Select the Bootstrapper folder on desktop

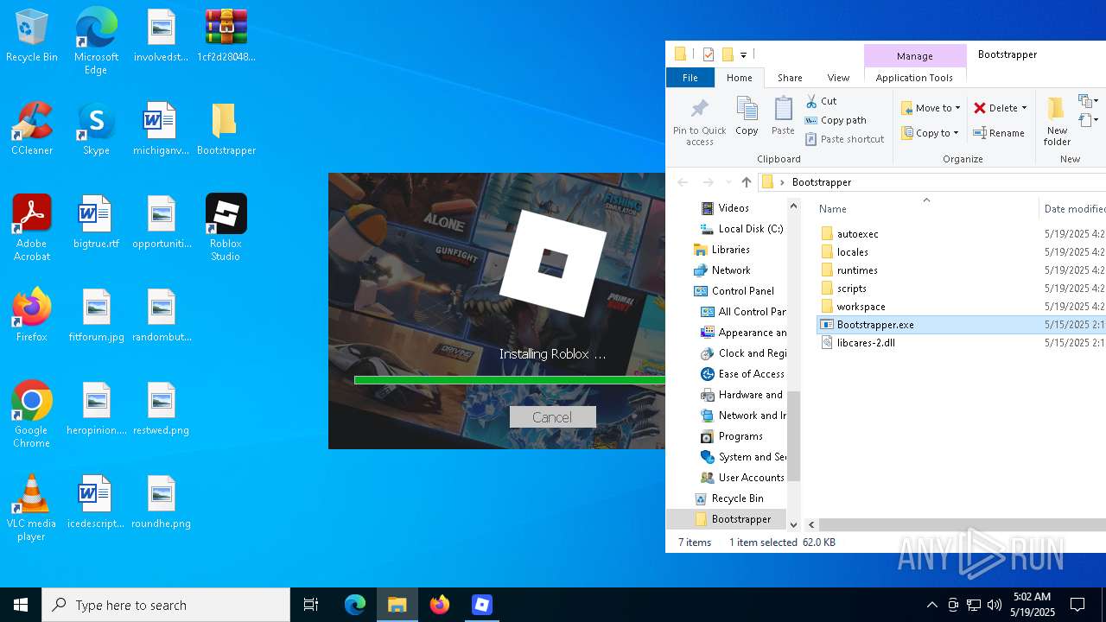226,129
